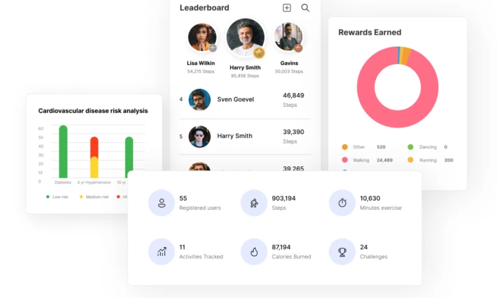
Task: Open the Leaderboard search icon
Action: 305,8
